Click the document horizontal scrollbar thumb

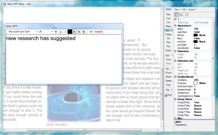[x=85, y=130]
